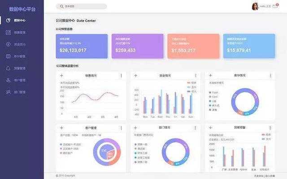This screenshot has height=179, width=287.
Task: Click the 客户总数 1234 text in 客户管理
Action: tap(69, 135)
